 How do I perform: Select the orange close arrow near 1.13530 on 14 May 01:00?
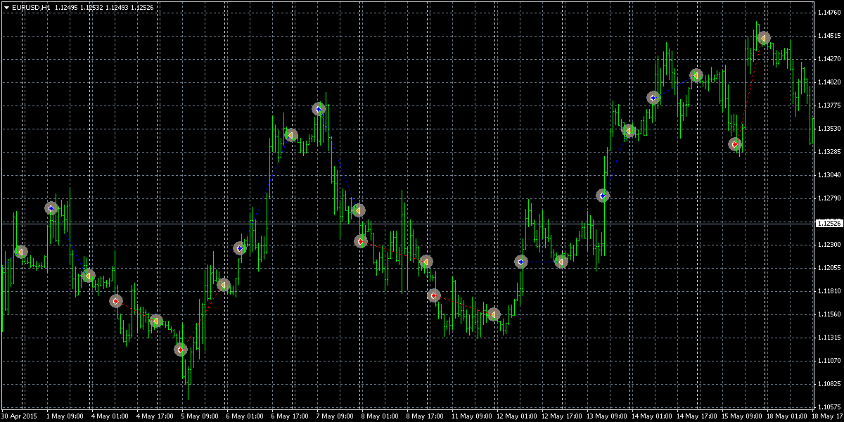click(x=629, y=131)
